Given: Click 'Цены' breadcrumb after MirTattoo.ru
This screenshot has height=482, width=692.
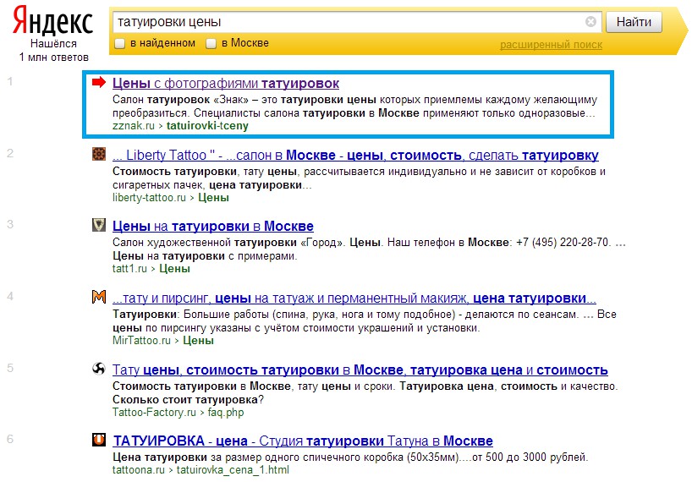Looking at the screenshot, I should [x=198, y=341].
